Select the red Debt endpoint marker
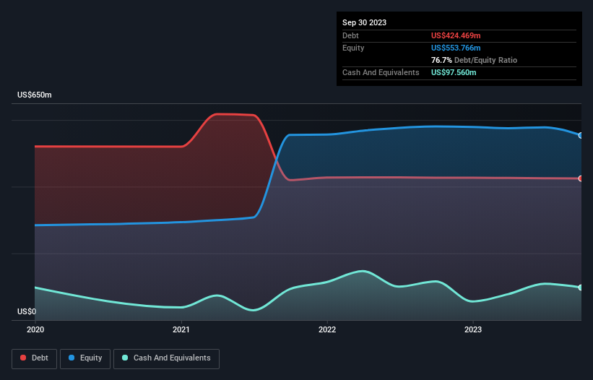Screen dimensions: 593x380 tap(581, 178)
